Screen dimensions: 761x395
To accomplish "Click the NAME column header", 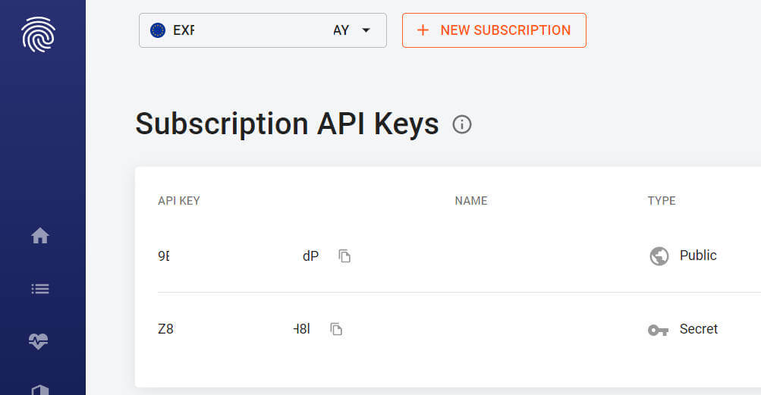I will click(470, 201).
